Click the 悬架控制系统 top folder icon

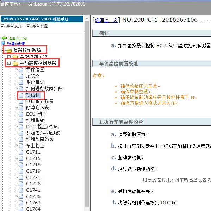9,51
